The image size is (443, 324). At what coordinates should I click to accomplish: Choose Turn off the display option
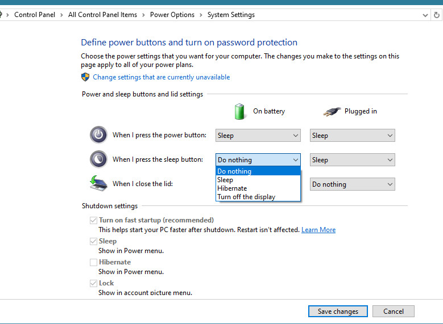pos(246,197)
